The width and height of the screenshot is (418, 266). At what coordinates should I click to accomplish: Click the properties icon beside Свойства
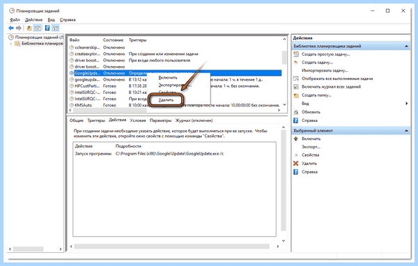(296, 155)
